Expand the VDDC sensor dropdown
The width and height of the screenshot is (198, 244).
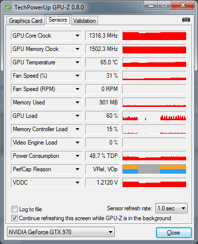click(x=77, y=183)
